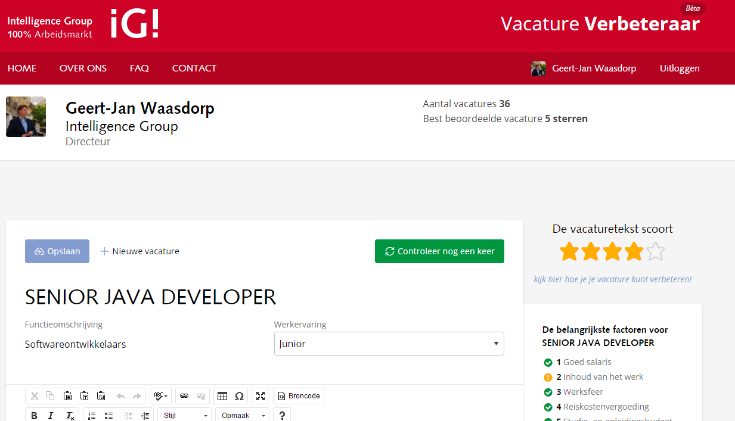Open the special character picker (Ω)

(x=239, y=396)
